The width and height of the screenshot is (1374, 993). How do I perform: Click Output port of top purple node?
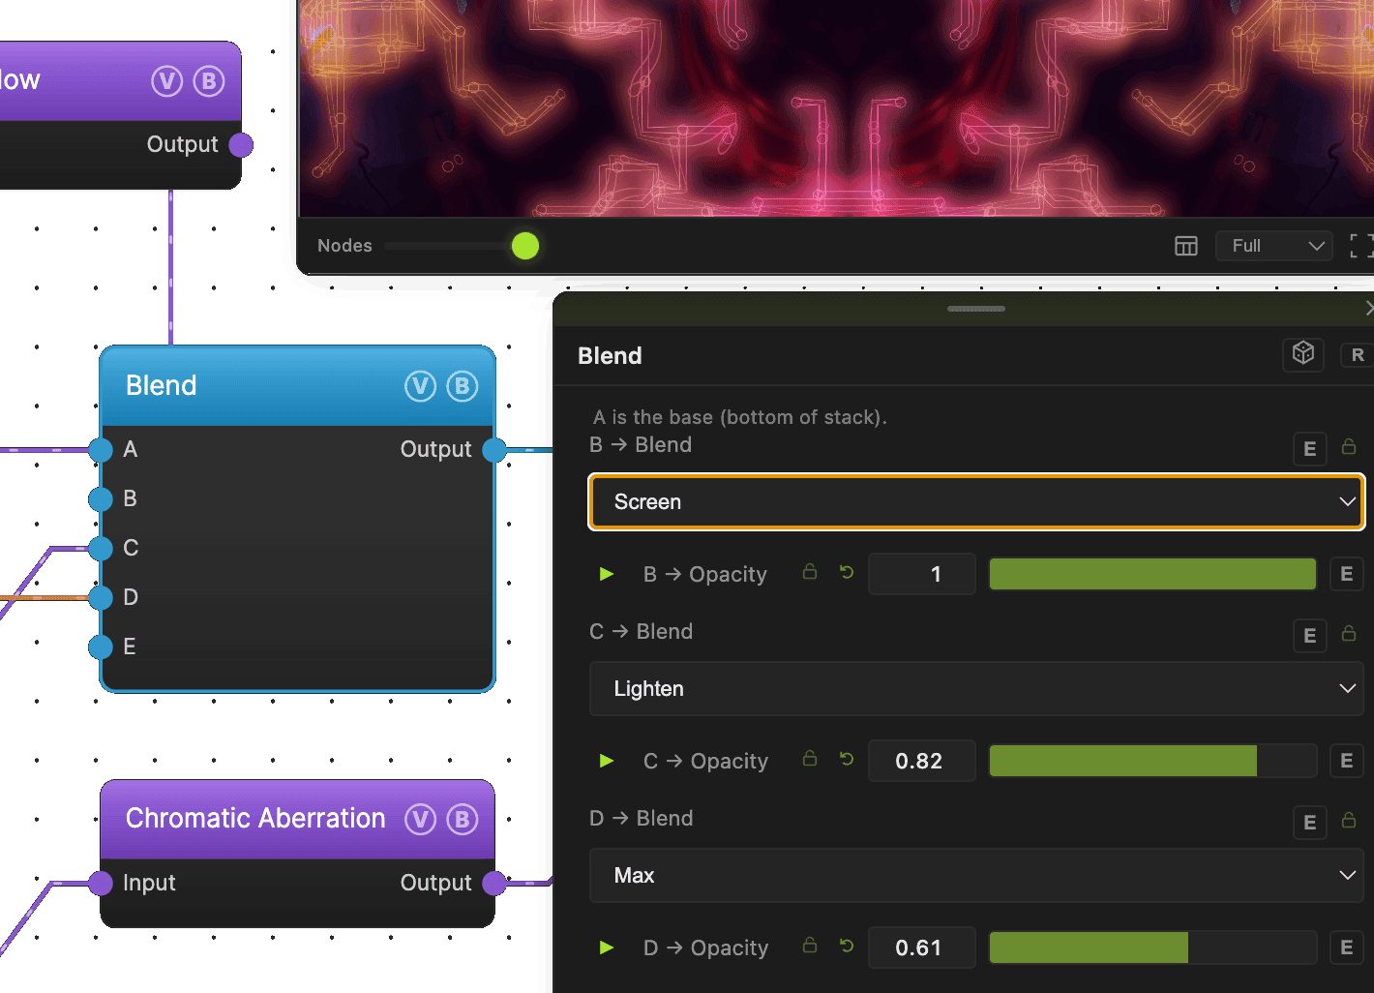pos(241,144)
